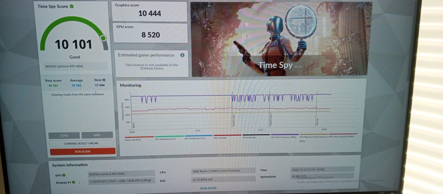Click the GUI version v2.32.8454 field
This screenshot has height=194, width=443.
[x=223, y=179]
